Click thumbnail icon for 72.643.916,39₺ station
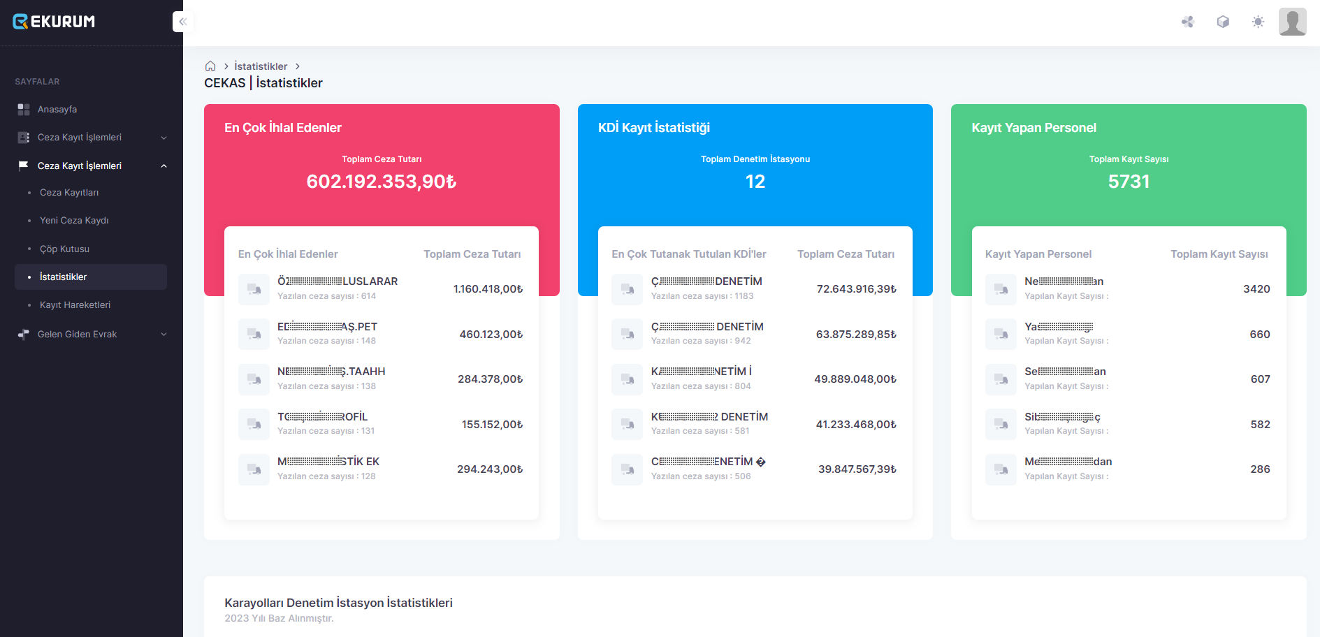Screen dimensions: 1320x637 point(627,289)
